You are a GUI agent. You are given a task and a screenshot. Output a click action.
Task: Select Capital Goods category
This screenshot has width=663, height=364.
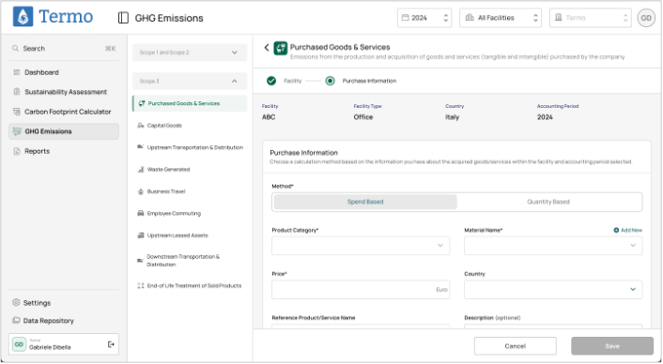click(x=190, y=126)
